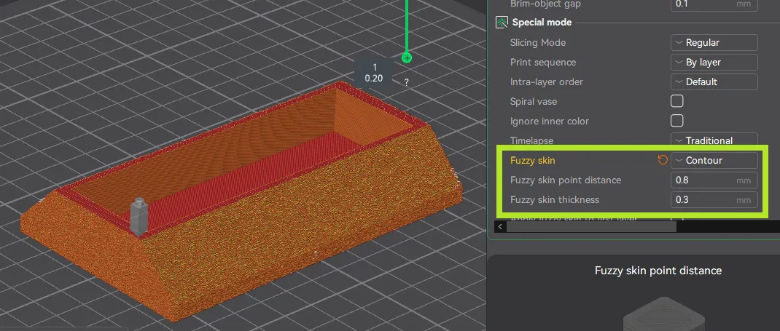Open the Timelapse dropdown showing Traditional
Image resolution: width=780 pixels, height=331 pixels.
coord(713,140)
